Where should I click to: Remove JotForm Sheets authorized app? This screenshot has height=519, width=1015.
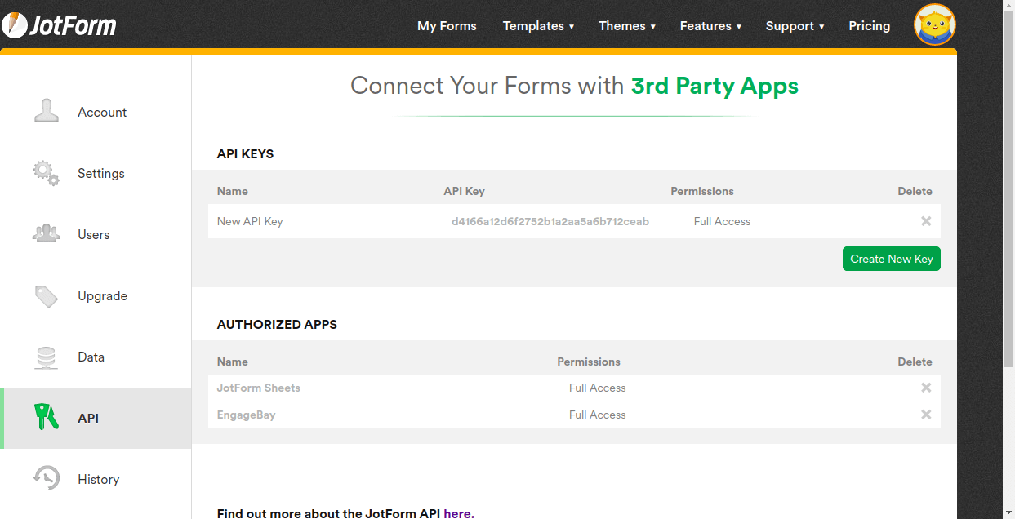[926, 388]
